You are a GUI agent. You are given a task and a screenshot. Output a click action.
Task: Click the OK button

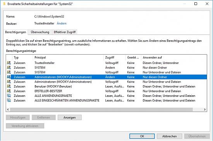(142, 136)
